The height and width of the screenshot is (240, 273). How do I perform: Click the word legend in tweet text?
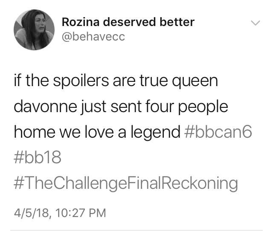click(155, 132)
